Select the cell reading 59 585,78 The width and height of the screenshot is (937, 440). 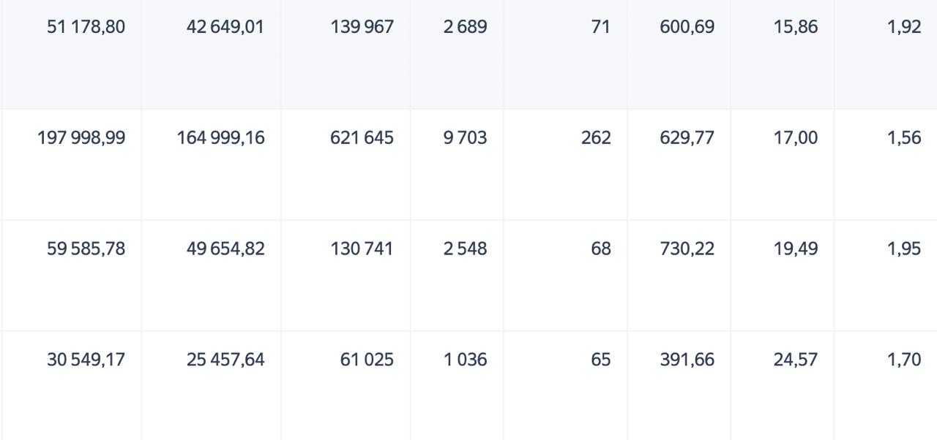point(86,249)
